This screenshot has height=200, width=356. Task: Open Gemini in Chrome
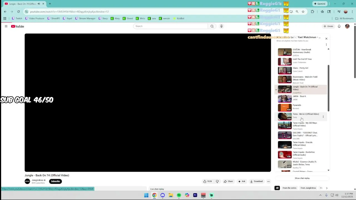(x=320, y=4)
